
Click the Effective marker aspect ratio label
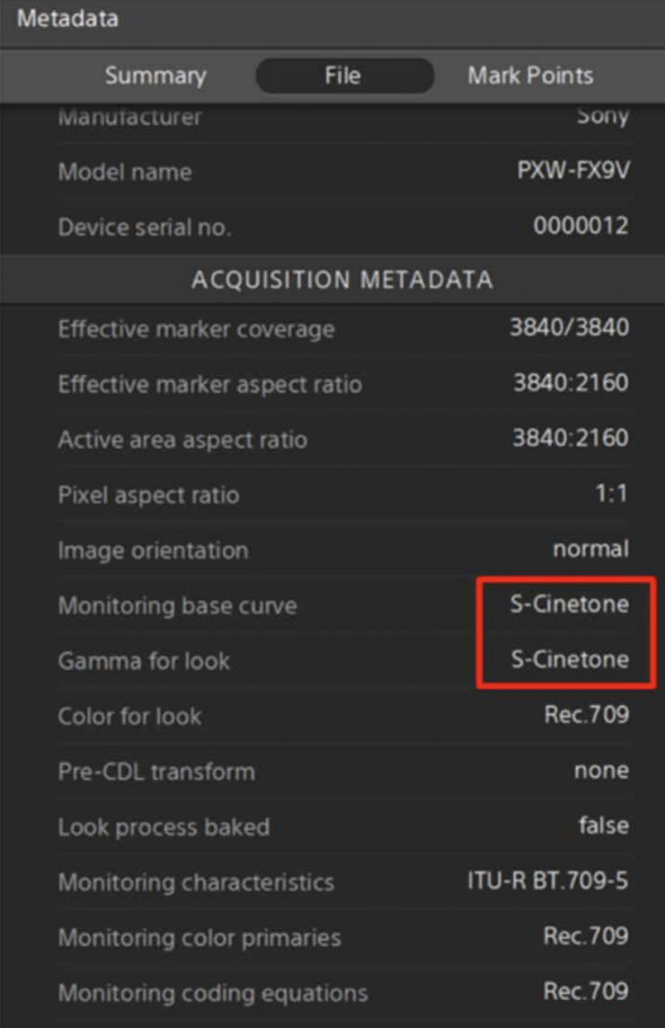coord(210,385)
